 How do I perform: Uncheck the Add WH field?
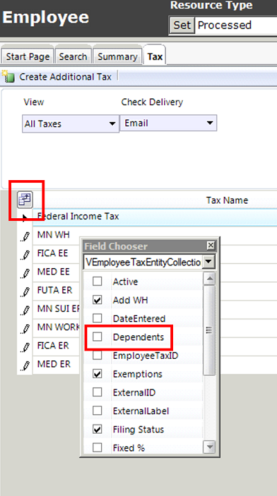point(98,300)
